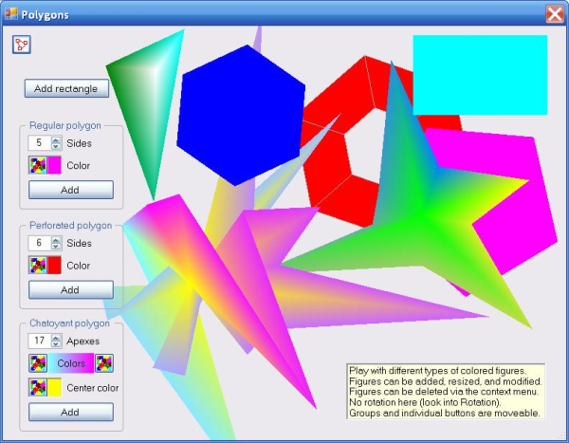Increase Chatoyant Apexes with up arrow
Viewport: 569px width, 443px height.
click(56, 338)
